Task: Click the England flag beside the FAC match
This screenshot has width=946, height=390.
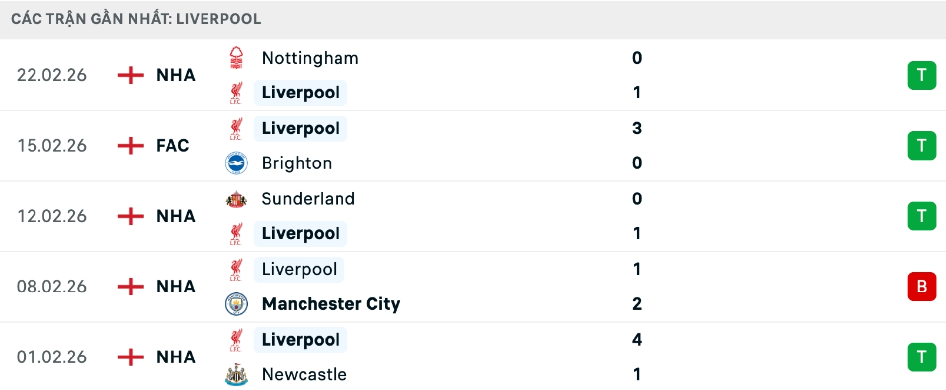Action: [130, 146]
